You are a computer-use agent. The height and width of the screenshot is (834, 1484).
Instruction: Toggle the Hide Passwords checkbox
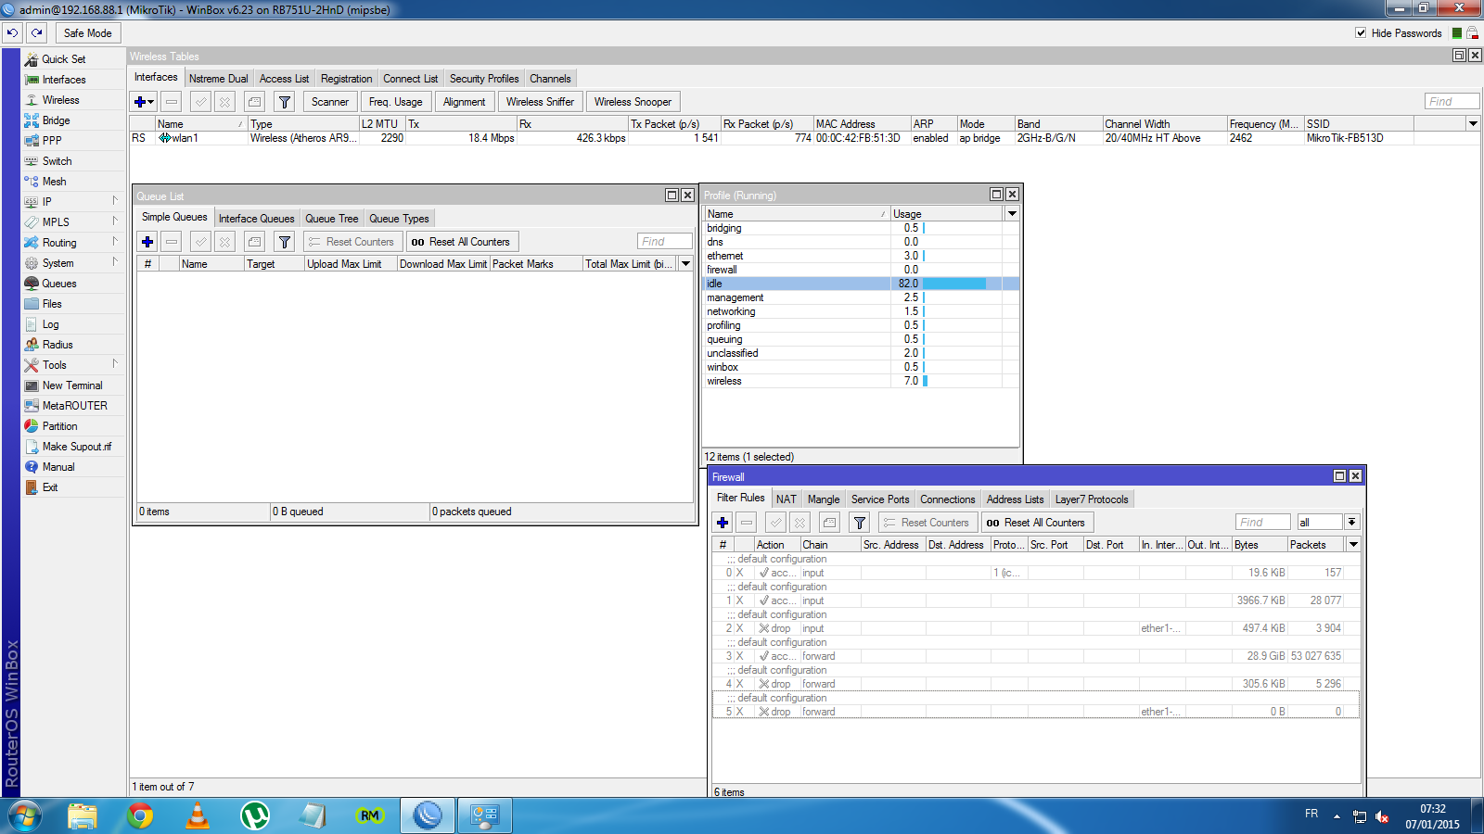(x=1361, y=32)
